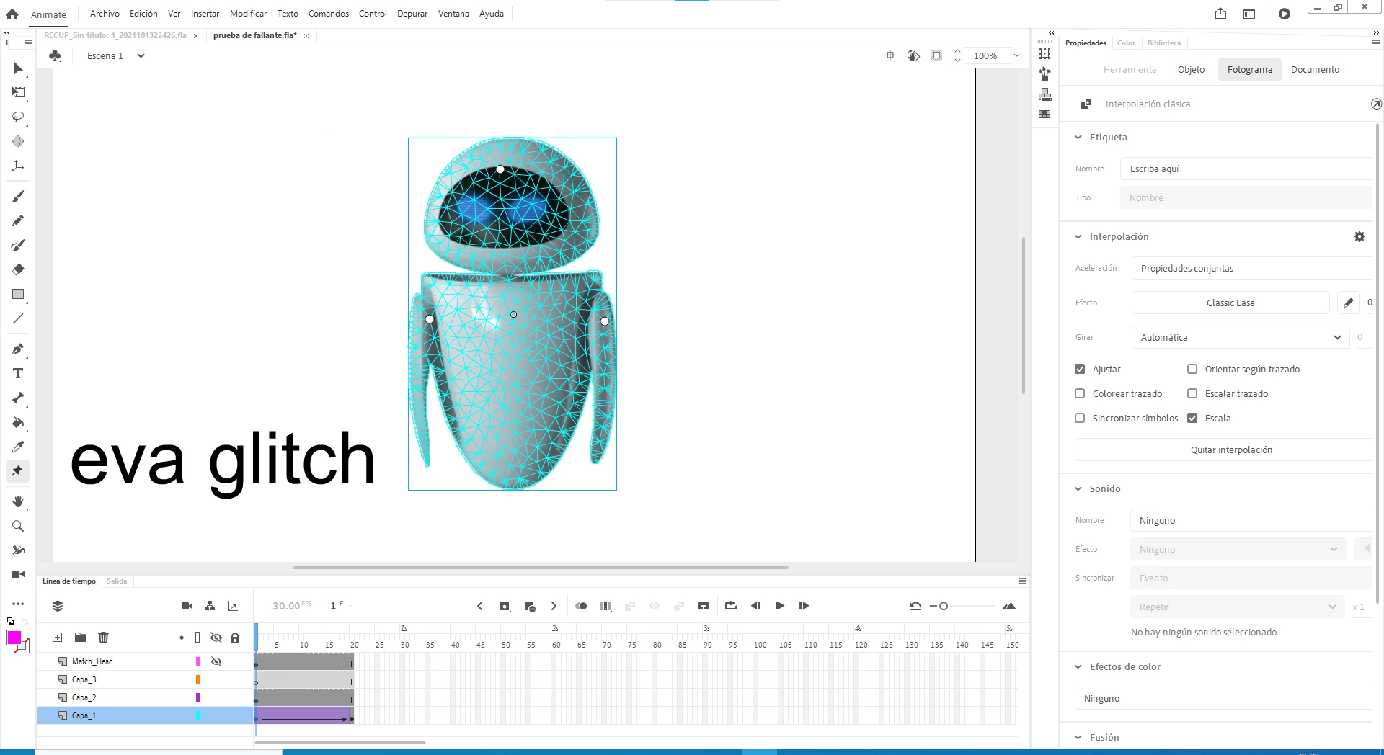Select the Pen tool

tap(18, 349)
